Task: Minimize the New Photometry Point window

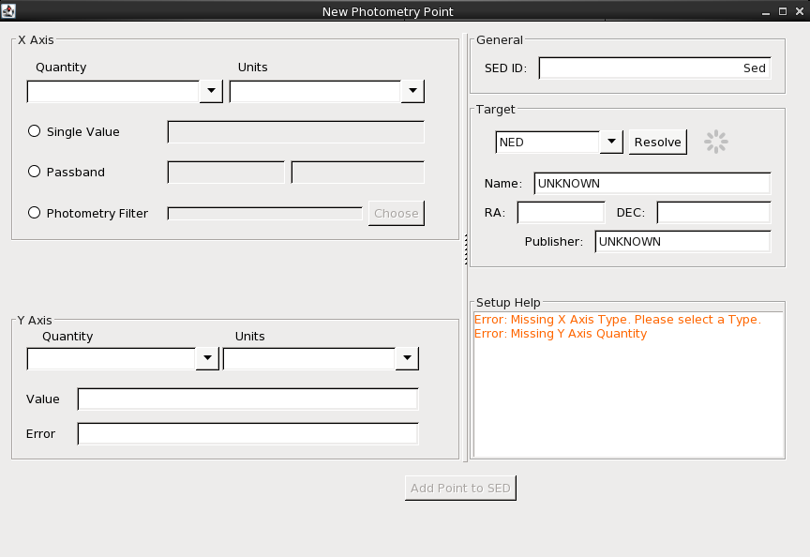Action: (x=766, y=11)
